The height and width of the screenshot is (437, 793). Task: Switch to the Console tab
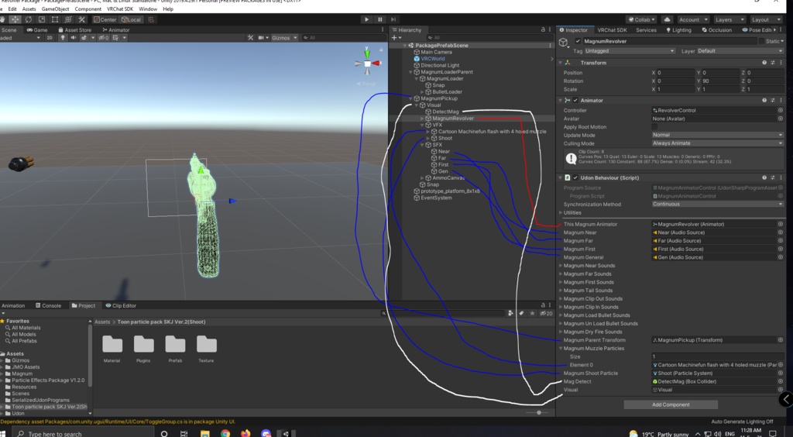tap(48, 305)
